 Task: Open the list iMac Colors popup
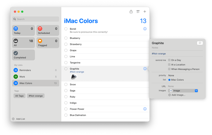coord(176,80)
